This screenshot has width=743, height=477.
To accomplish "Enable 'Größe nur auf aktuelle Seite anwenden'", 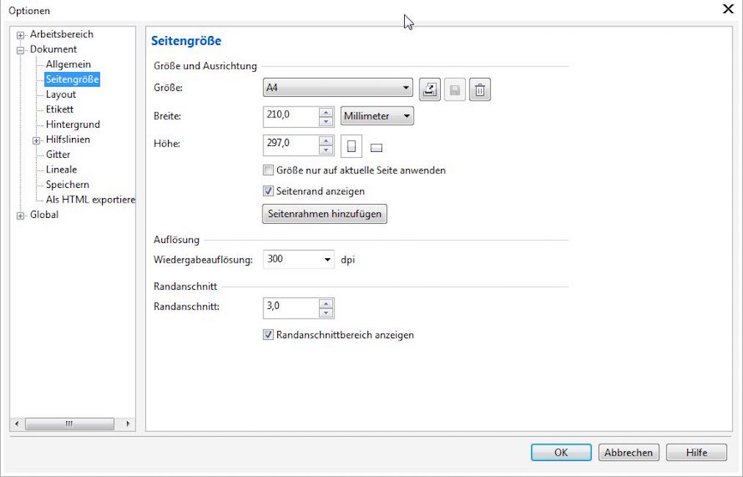I will tap(268, 170).
